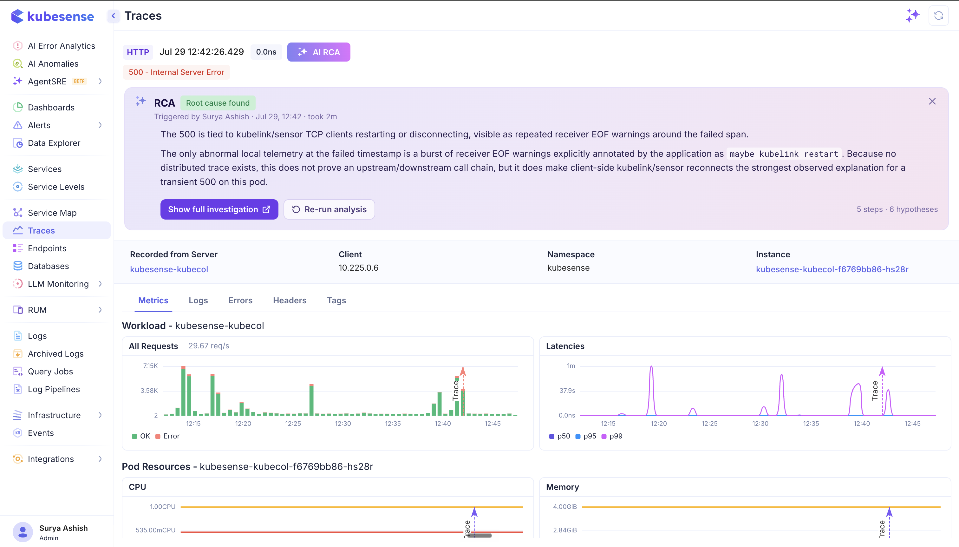Click Re-run analysis

click(329, 209)
